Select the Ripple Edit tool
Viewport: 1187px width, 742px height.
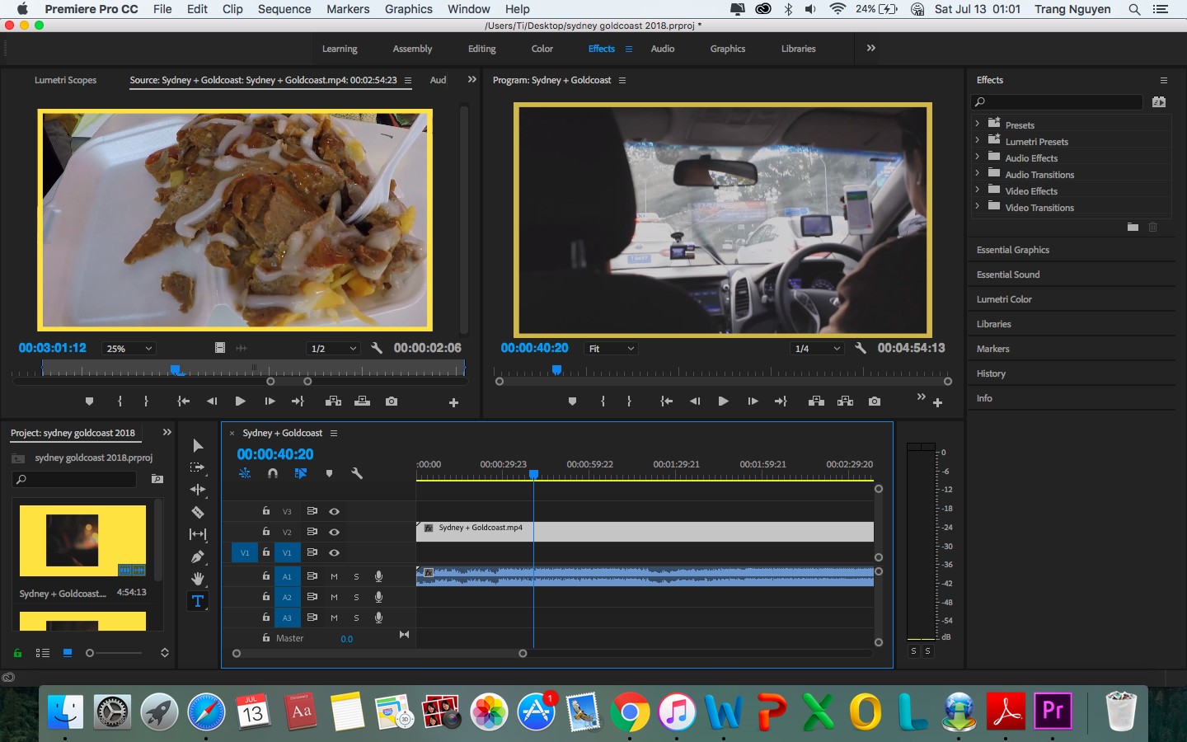click(198, 490)
